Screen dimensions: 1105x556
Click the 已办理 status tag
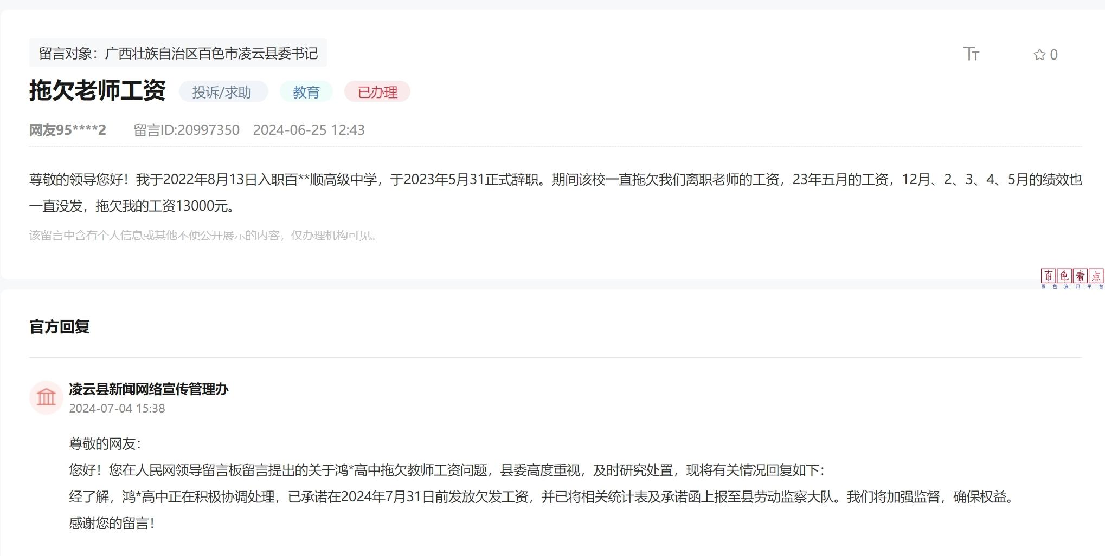pos(377,92)
